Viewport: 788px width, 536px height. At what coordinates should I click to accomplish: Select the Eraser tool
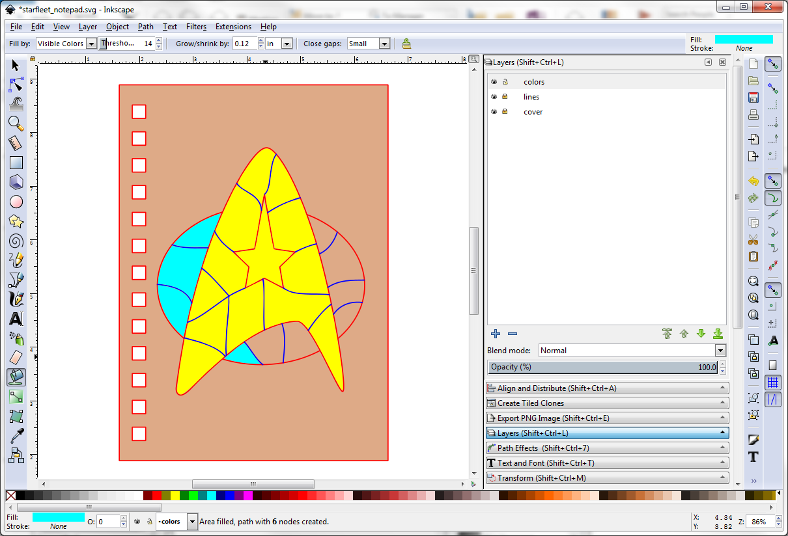[x=16, y=358]
